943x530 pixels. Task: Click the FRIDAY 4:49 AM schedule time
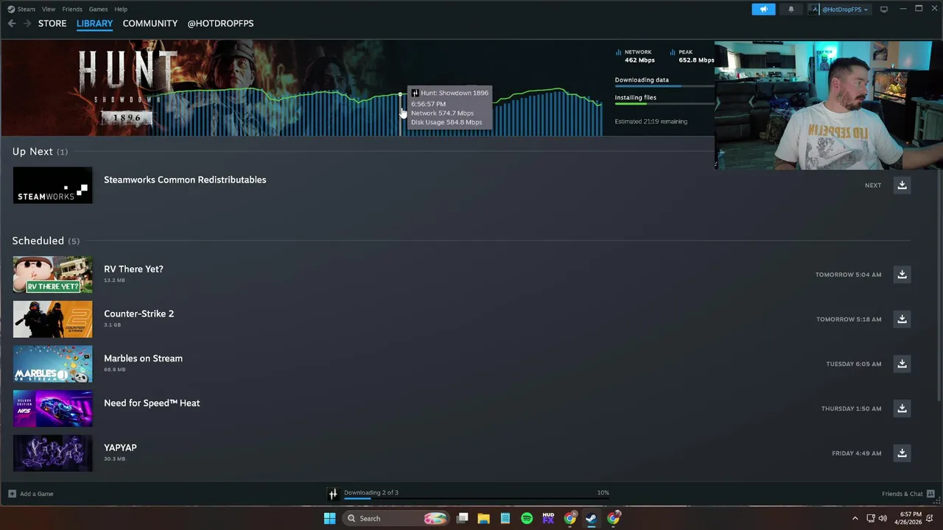pyautogui.click(x=856, y=453)
